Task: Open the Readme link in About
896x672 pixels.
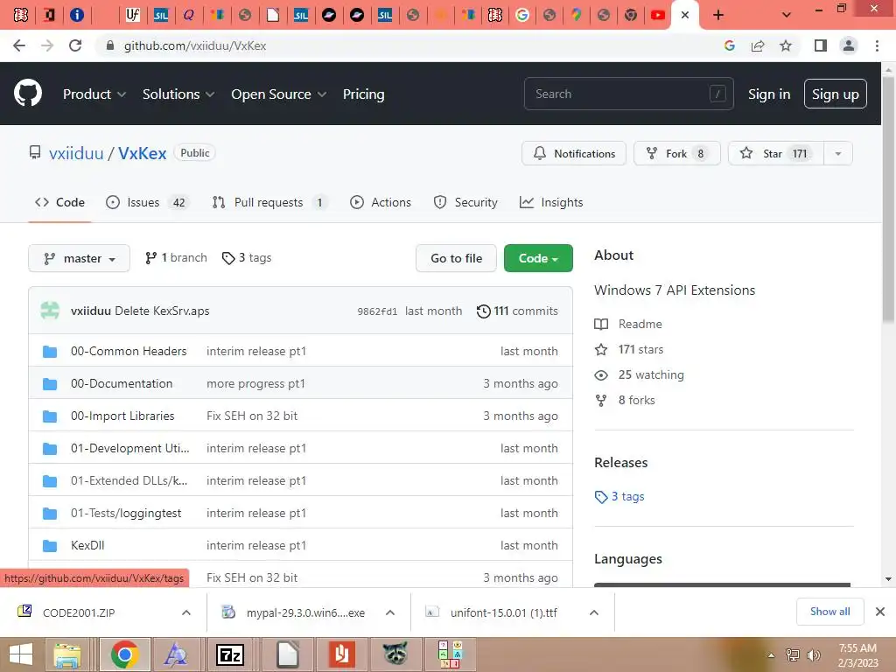Action: click(x=640, y=324)
